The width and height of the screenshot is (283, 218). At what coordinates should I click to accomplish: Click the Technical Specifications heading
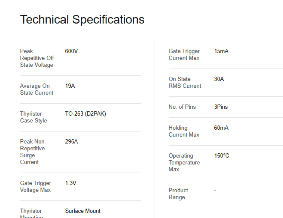click(82, 20)
